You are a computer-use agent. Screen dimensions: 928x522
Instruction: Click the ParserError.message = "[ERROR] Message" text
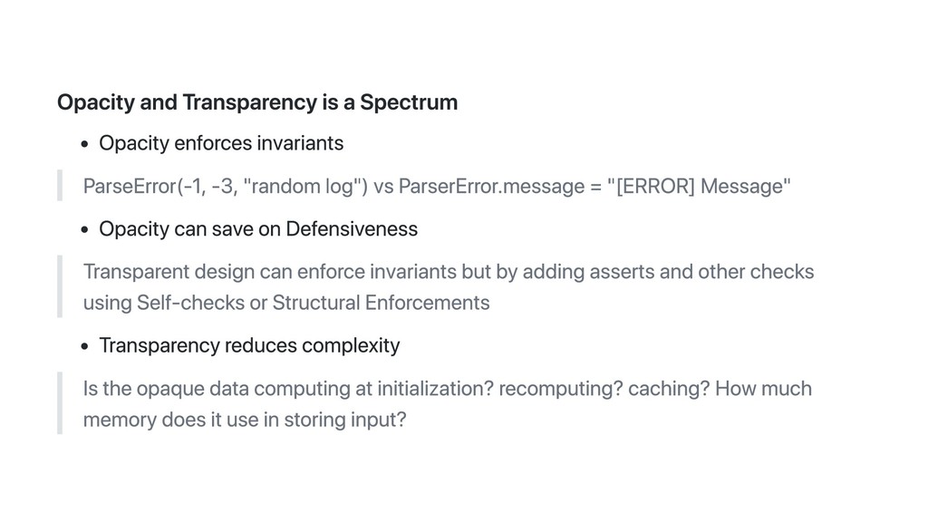tap(594, 187)
